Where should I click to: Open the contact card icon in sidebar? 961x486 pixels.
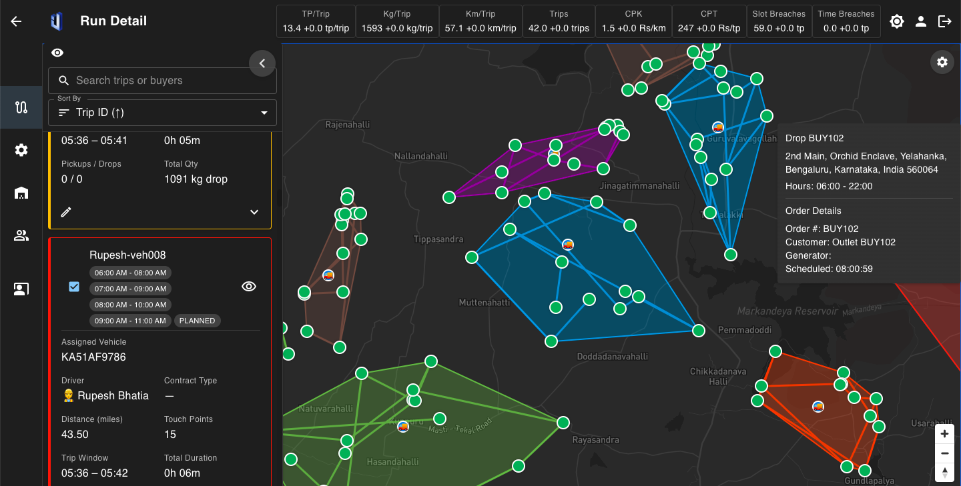tap(21, 289)
